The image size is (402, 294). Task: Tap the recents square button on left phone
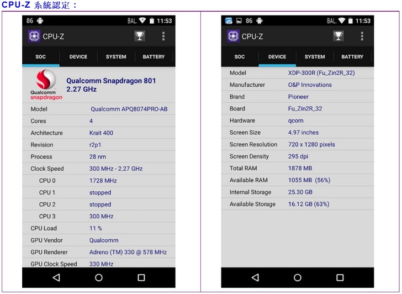click(141, 277)
